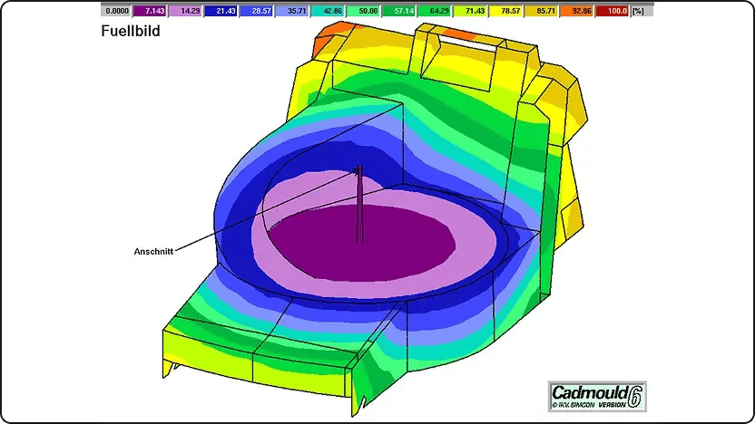Select the 7.143 purple legend swatch
Viewport: 755px width, 424px height.
click(x=150, y=11)
